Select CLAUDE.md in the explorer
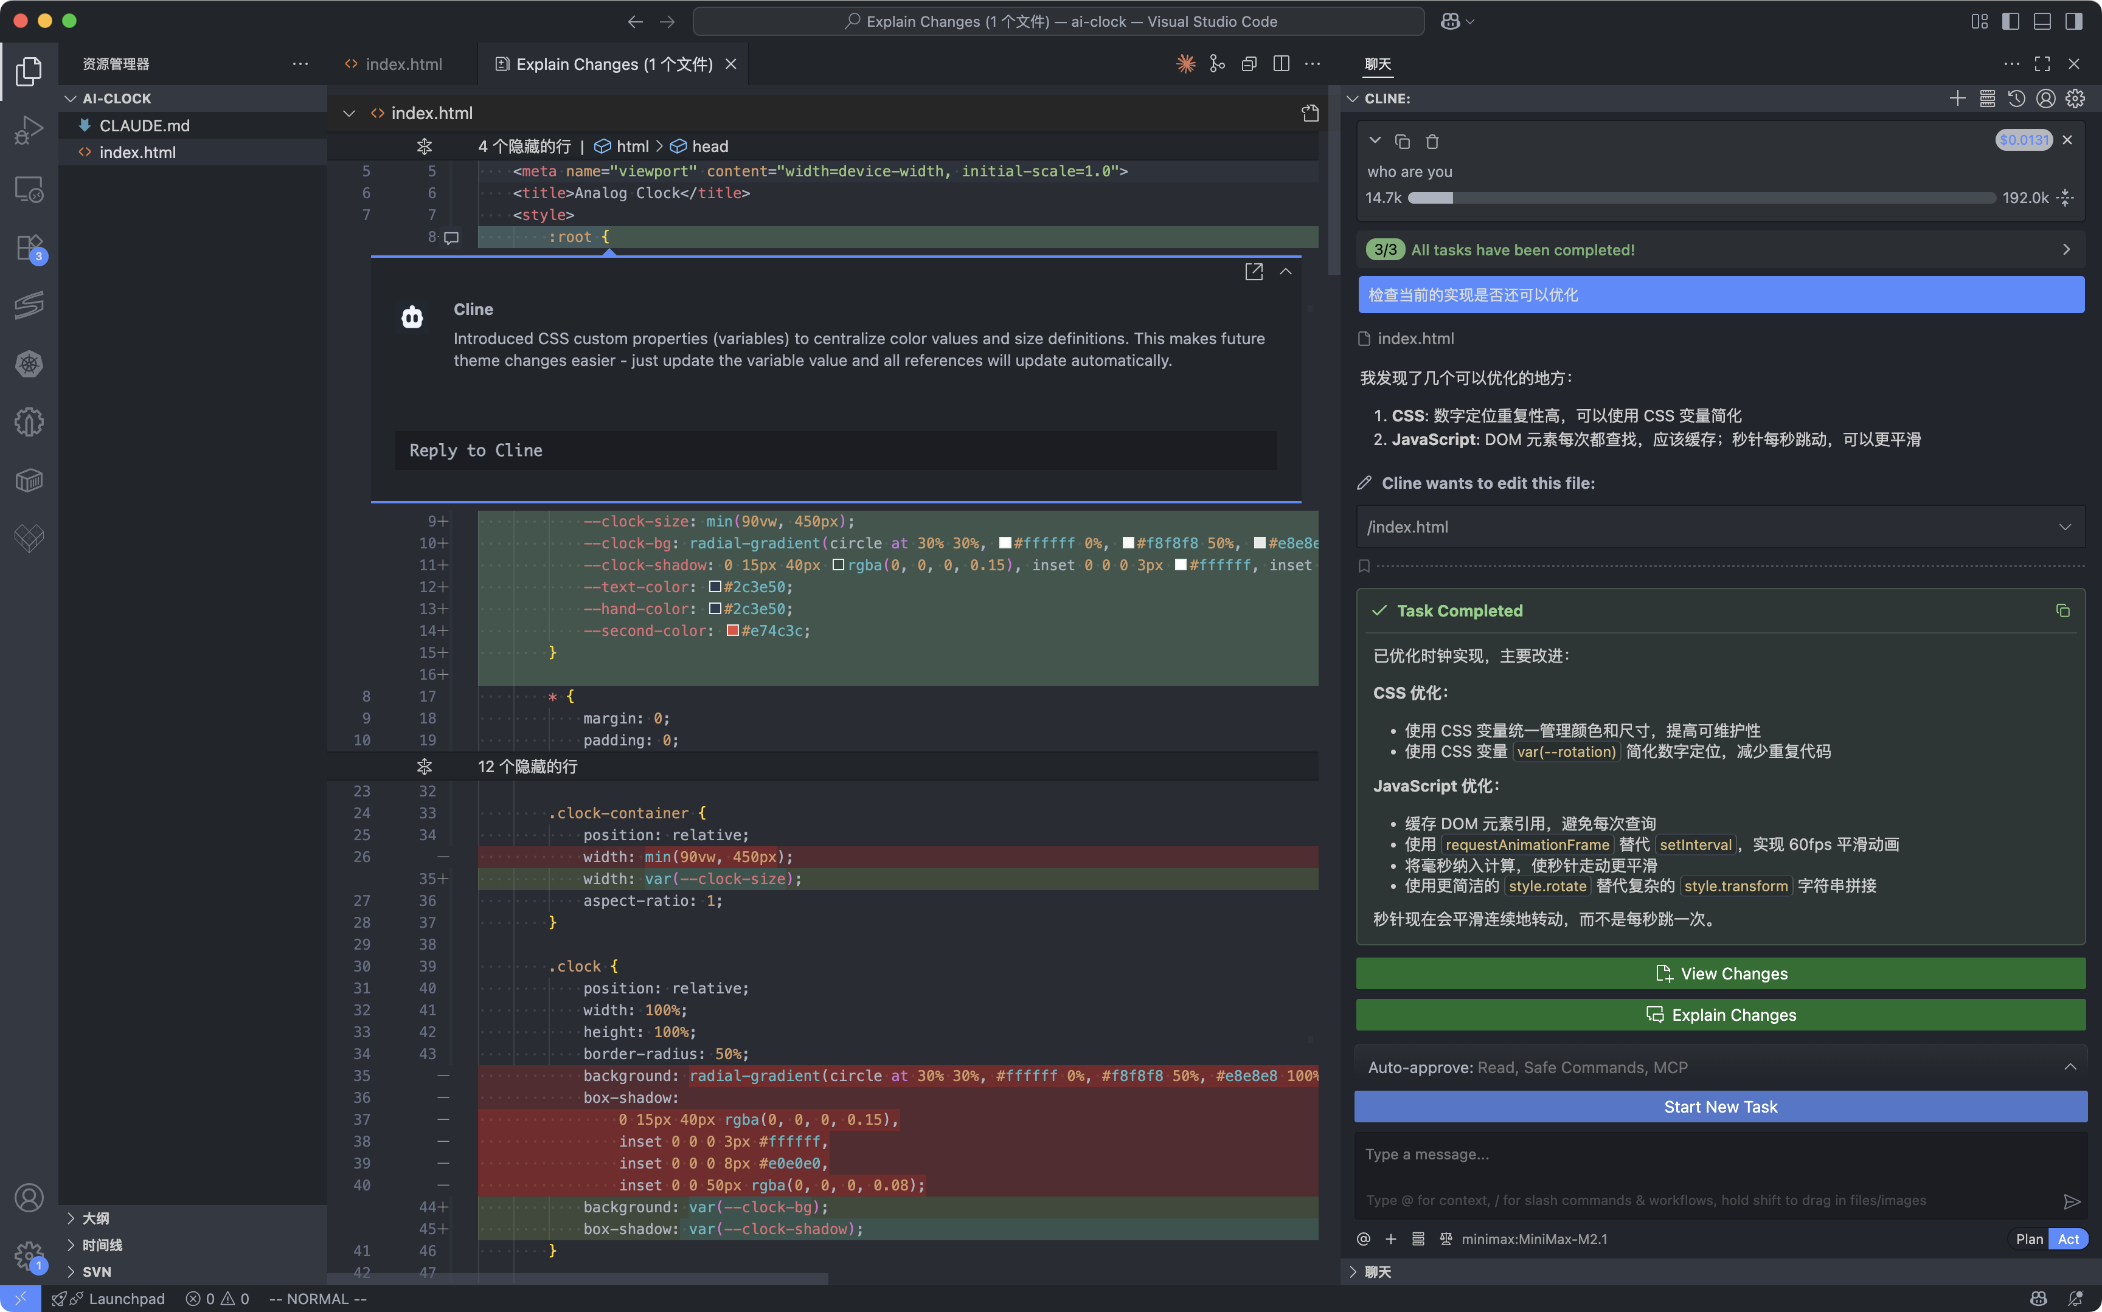2102x1312 pixels. click(x=144, y=126)
